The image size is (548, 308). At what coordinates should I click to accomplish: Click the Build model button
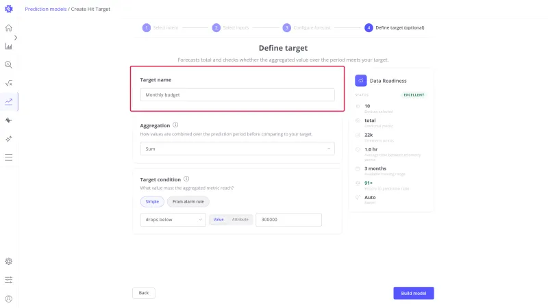tap(414, 294)
